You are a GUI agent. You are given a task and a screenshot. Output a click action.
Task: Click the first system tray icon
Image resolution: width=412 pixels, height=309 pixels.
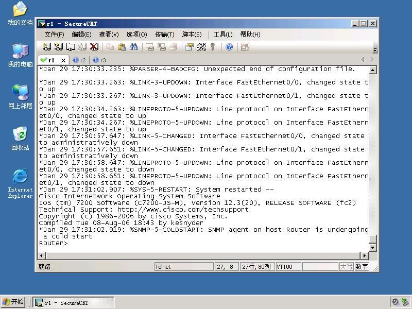395,302
